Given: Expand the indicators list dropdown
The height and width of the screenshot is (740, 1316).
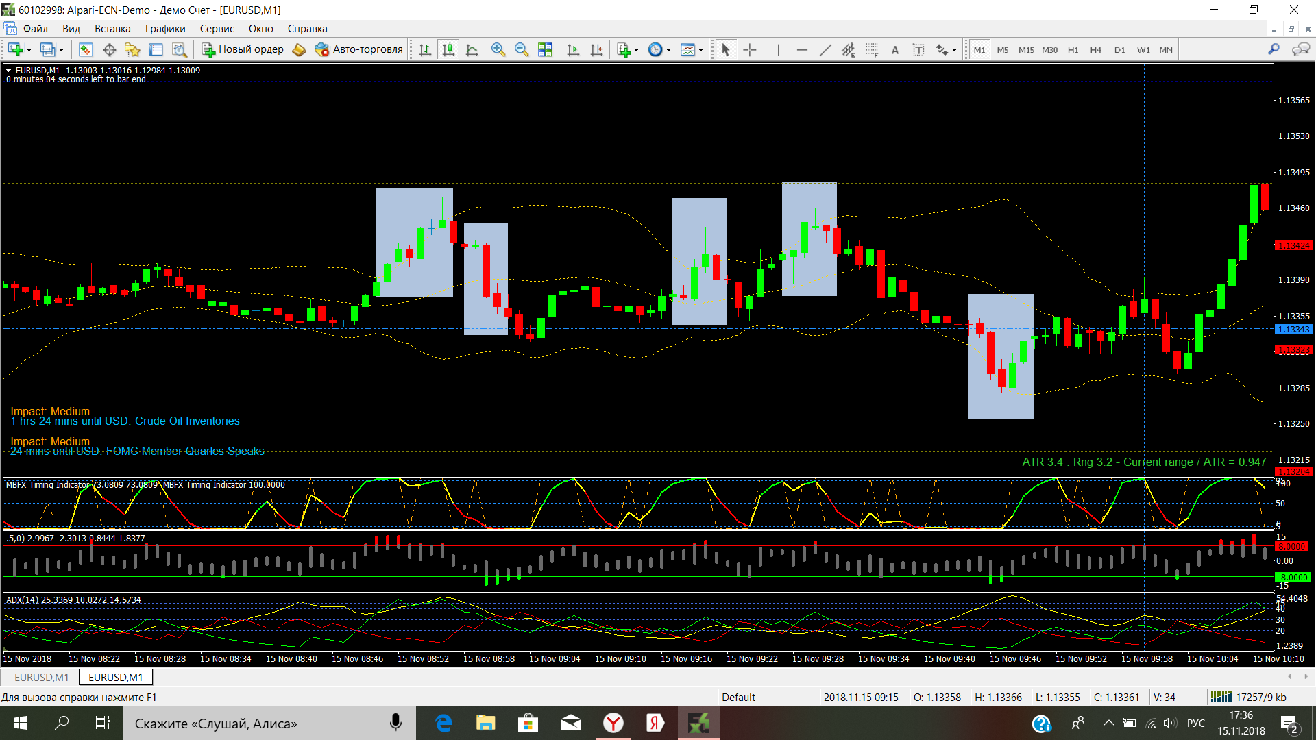Looking at the screenshot, I should point(636,49).
